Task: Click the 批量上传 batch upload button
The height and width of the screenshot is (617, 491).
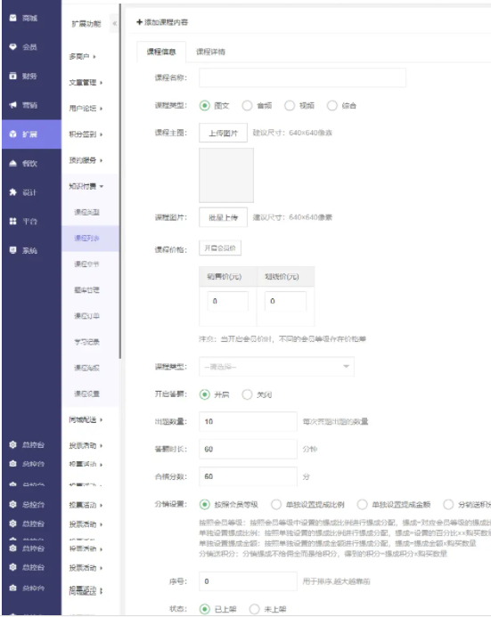Action: coord(224,217)
